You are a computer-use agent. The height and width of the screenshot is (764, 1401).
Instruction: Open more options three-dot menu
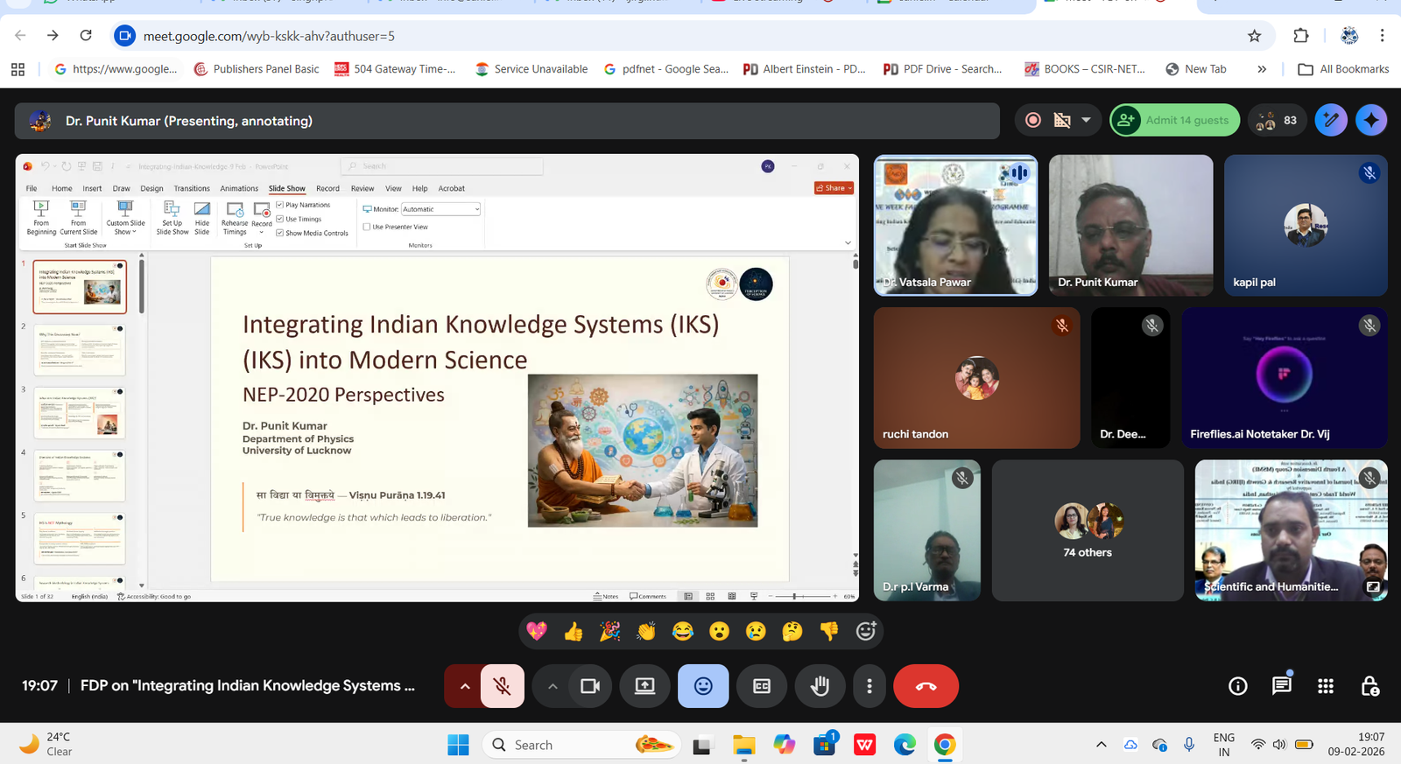(869, 686)
